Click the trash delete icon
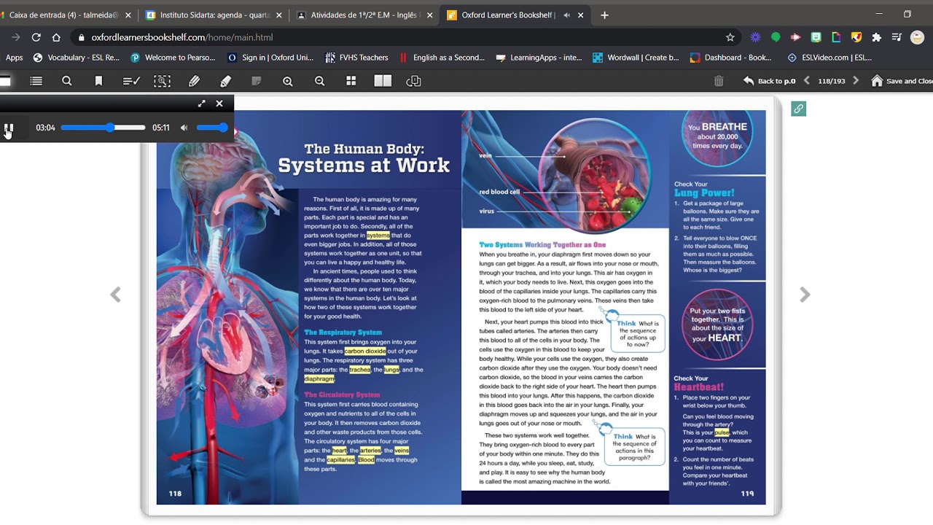Image resolution: width=933 pixels, height=525 pixels. point(719,81)
